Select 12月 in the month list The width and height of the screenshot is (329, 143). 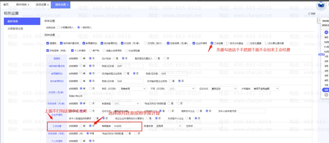pyautogui.click(x=327, y=51)
